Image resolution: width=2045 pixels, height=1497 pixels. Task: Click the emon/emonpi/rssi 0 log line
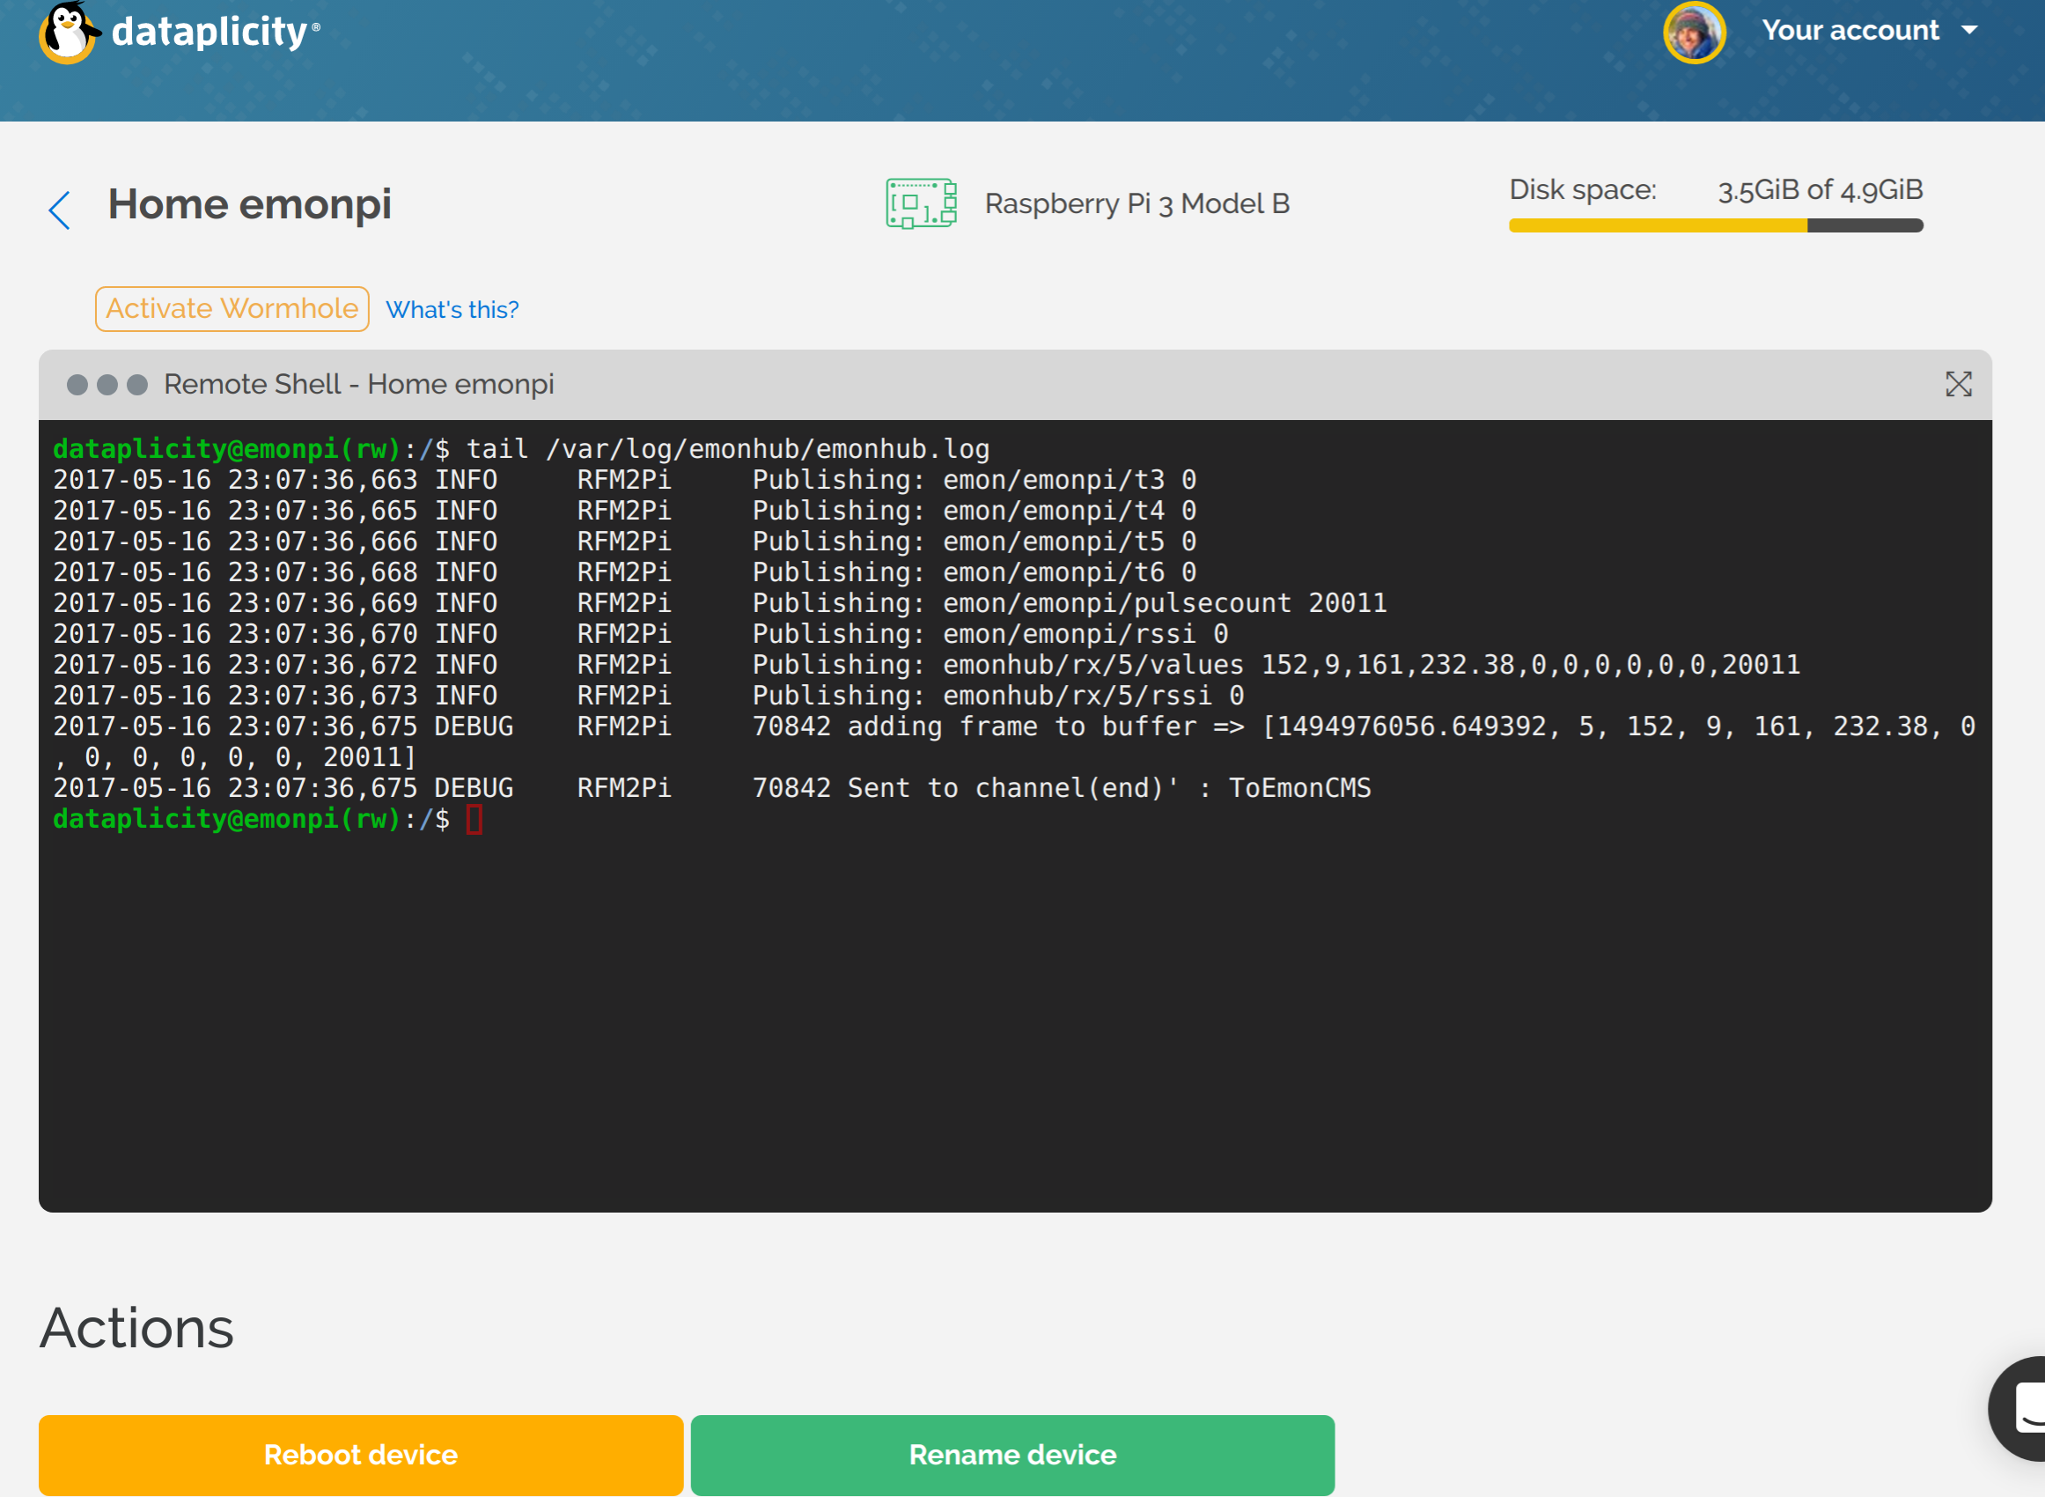coord(641,633)
